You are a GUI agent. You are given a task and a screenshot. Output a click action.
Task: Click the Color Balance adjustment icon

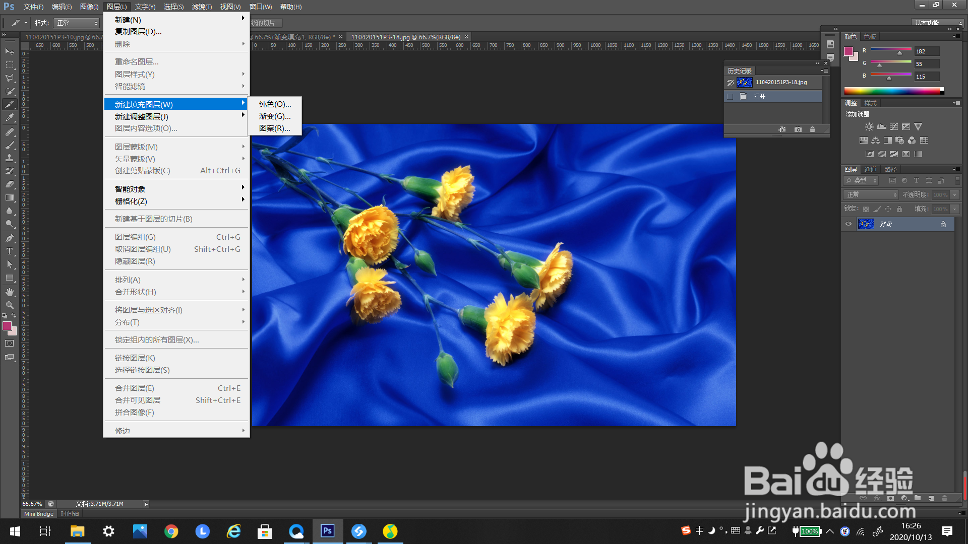(875, 141)
